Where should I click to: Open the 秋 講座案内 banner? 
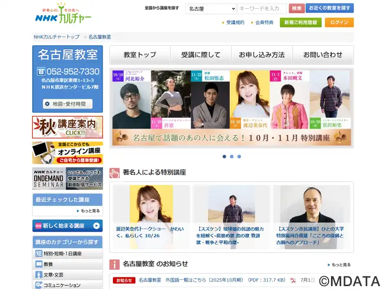tap(68, 127)
